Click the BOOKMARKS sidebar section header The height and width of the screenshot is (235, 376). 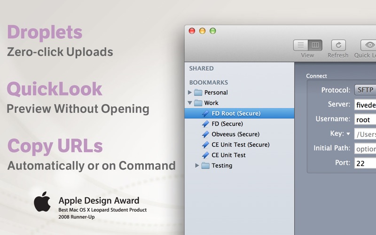(209, 83)
